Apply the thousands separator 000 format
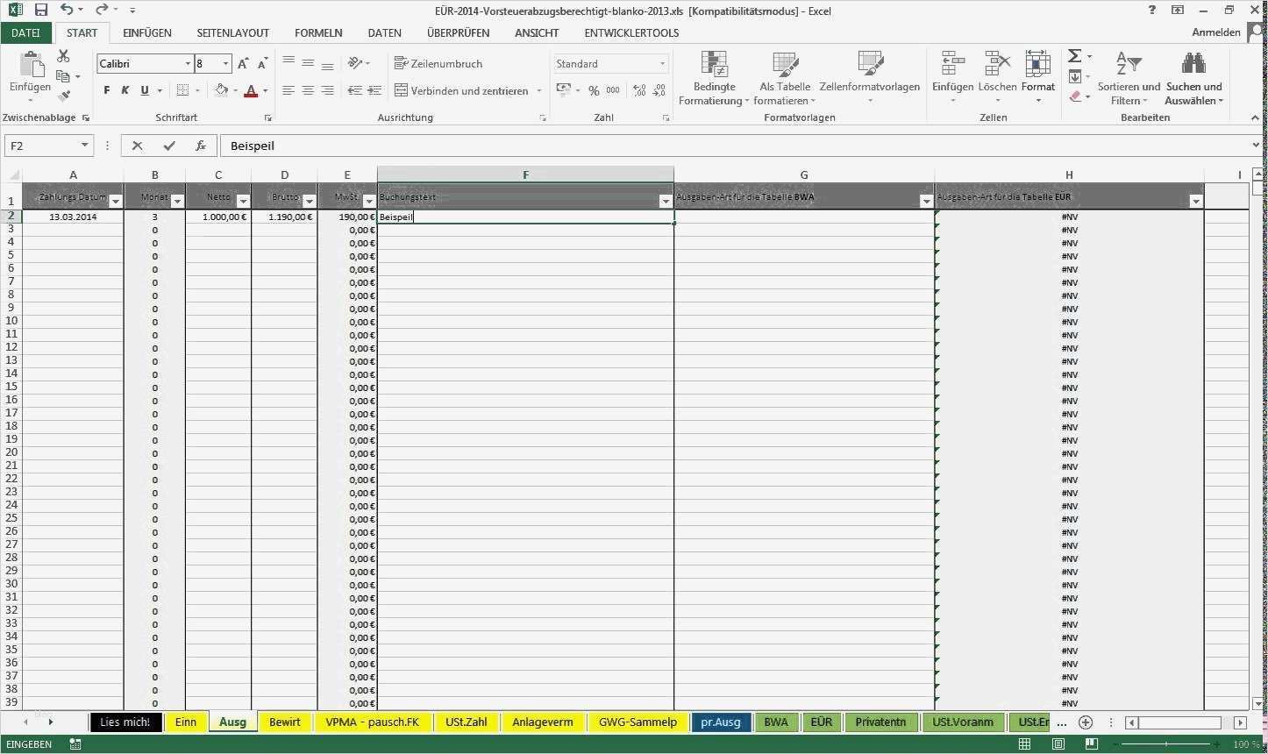1268x754 pixels. pos(613,90)
